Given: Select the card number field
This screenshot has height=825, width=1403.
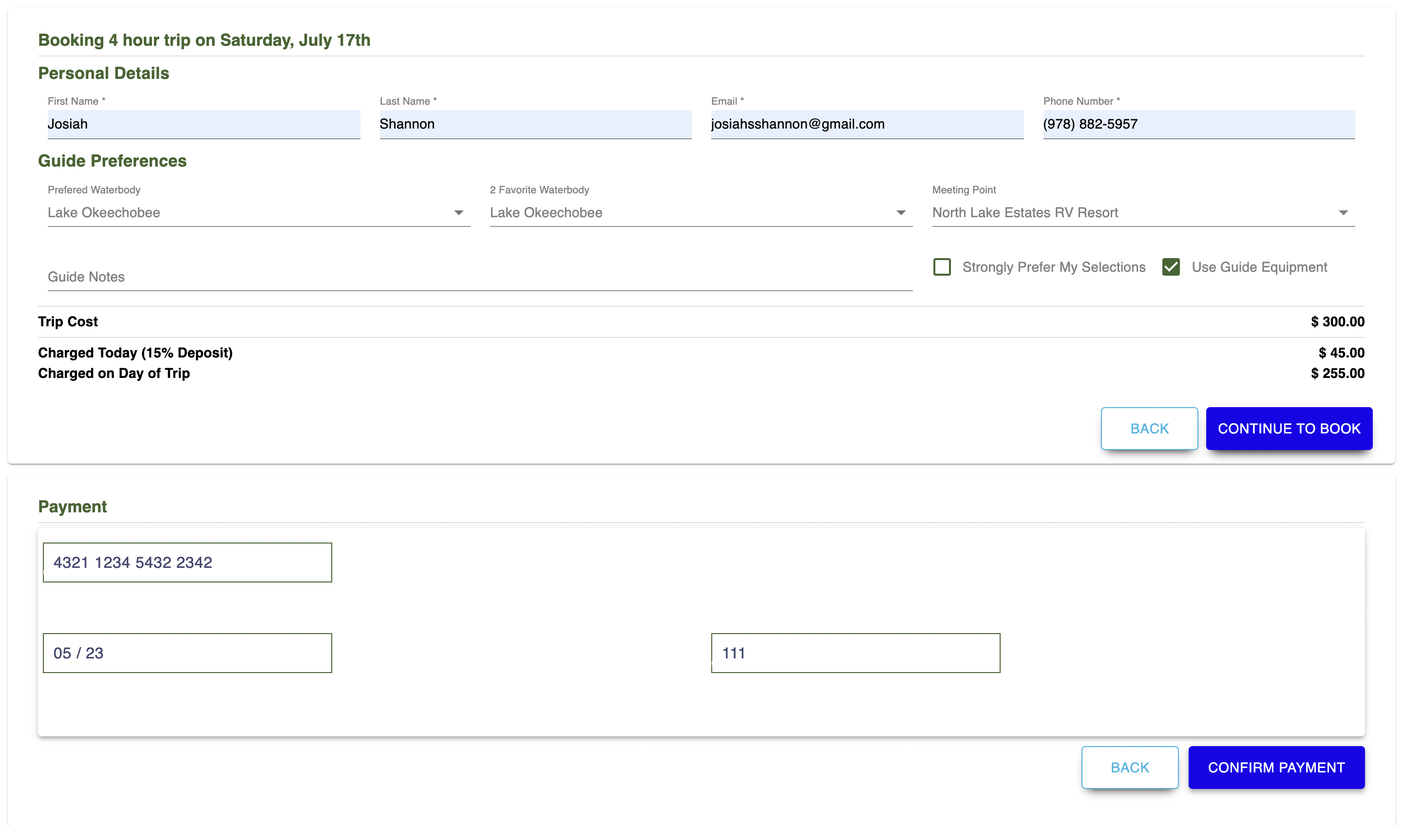Looking at the screenshot, I should coord(187,562).
